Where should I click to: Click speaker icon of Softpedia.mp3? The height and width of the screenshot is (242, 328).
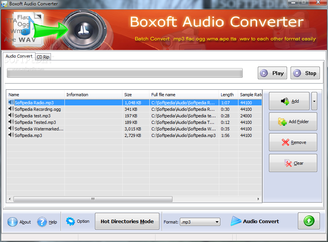coord(11,135)
